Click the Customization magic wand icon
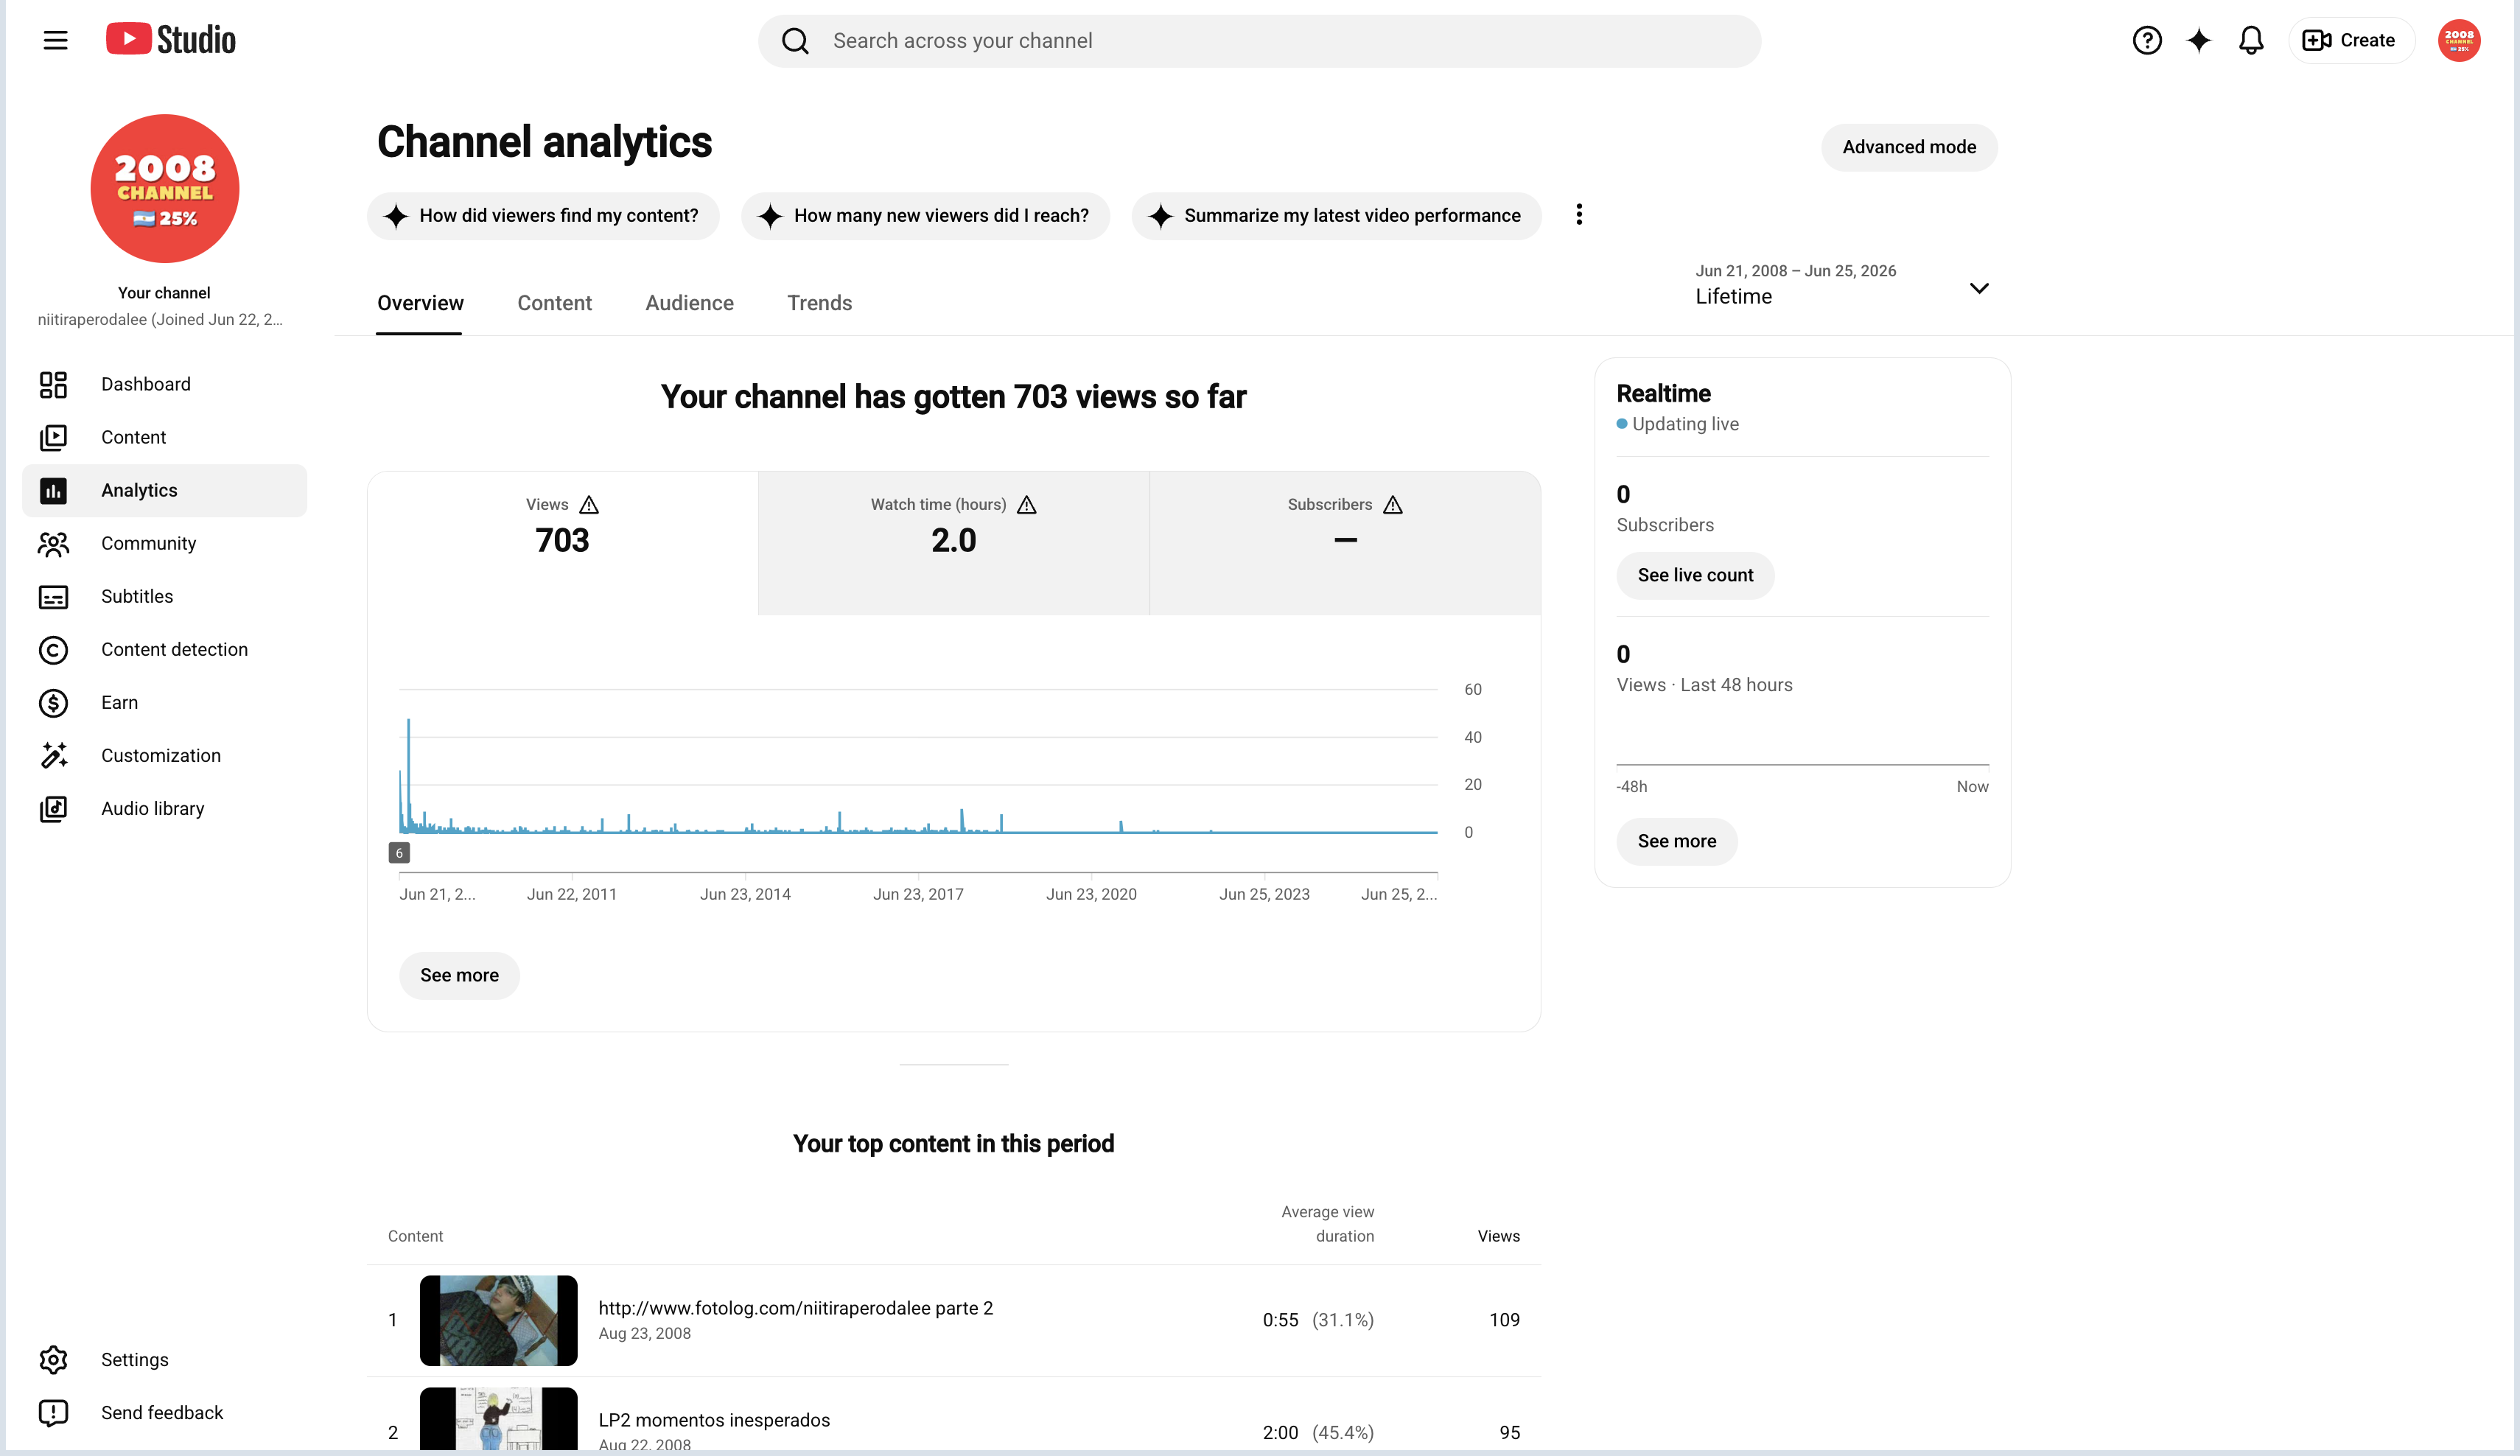The width and height of the screenshot is (2520, 1456). tap(53, 755)
